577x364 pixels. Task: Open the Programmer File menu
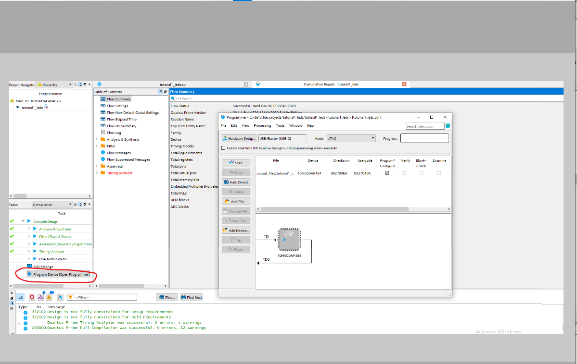pos(223,126)
